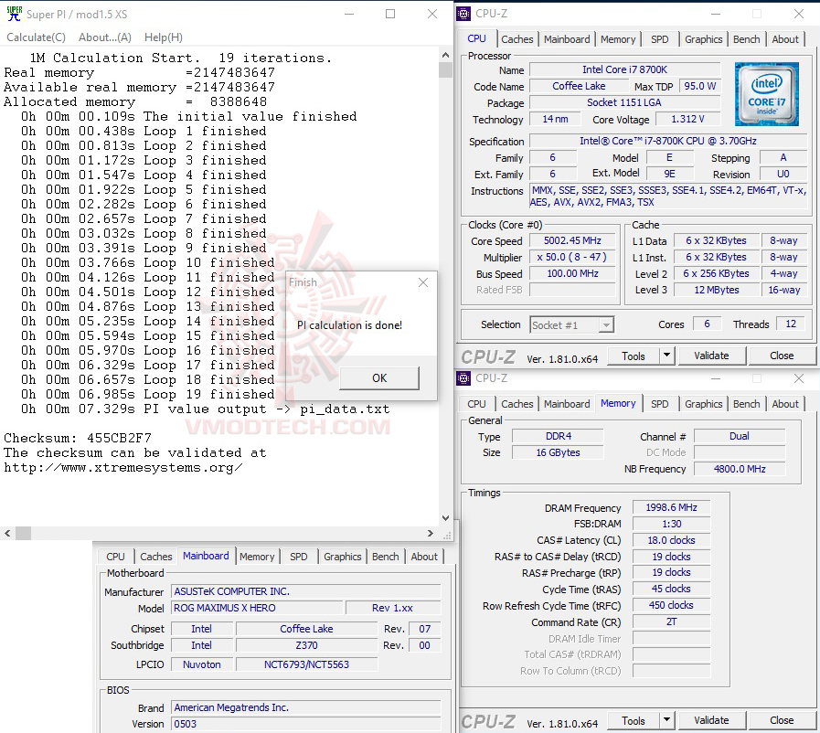This screenshot has width=820, height=733.
Task: Open Mainboard tab in Memory CPU-Z window
Action: pyautogui.click(x=567, y=404)
